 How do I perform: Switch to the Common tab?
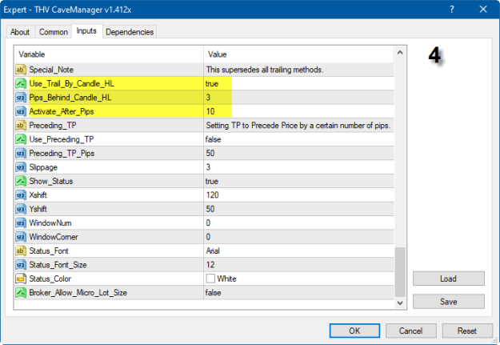[x=54, y=32]
